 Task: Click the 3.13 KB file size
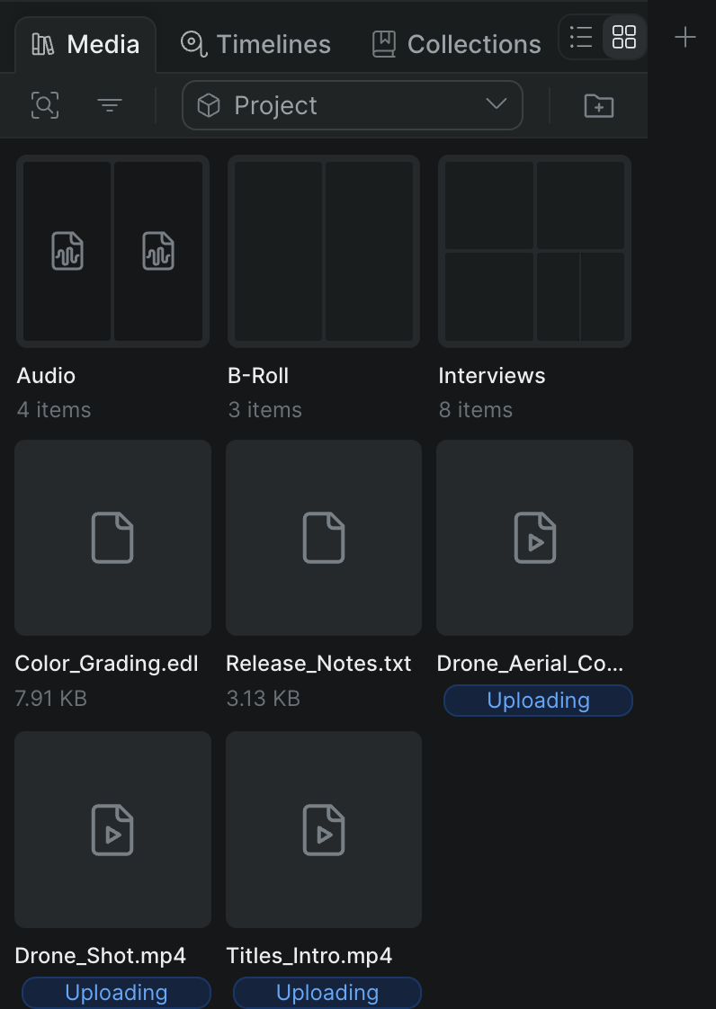click(264, 699)
